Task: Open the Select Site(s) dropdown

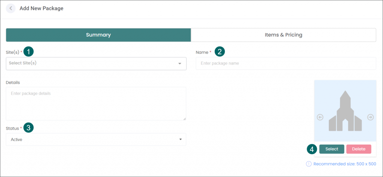Action: coord(96,64)
